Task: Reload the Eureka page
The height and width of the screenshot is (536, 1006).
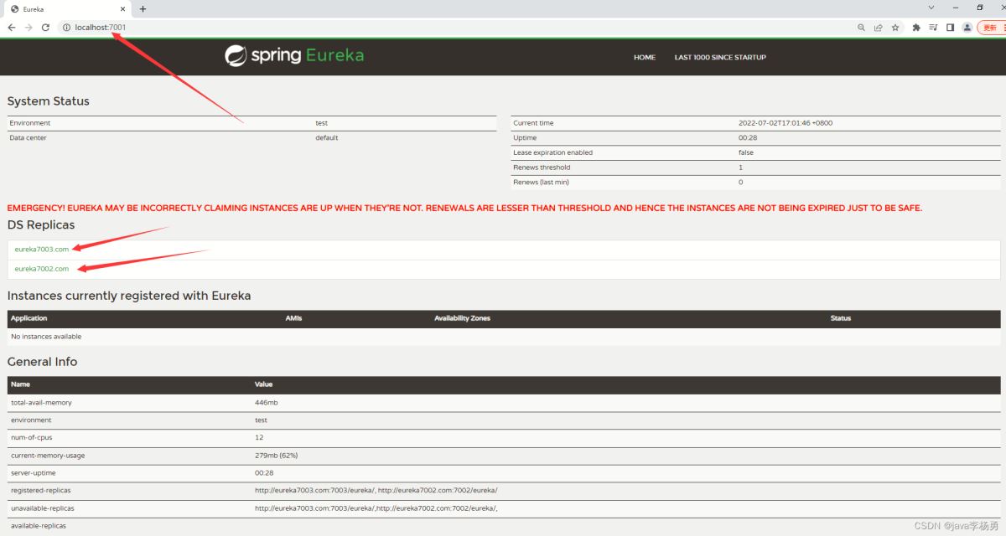Action: [45, 28]
